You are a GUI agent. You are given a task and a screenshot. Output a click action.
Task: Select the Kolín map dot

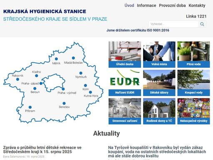(85, 85)
